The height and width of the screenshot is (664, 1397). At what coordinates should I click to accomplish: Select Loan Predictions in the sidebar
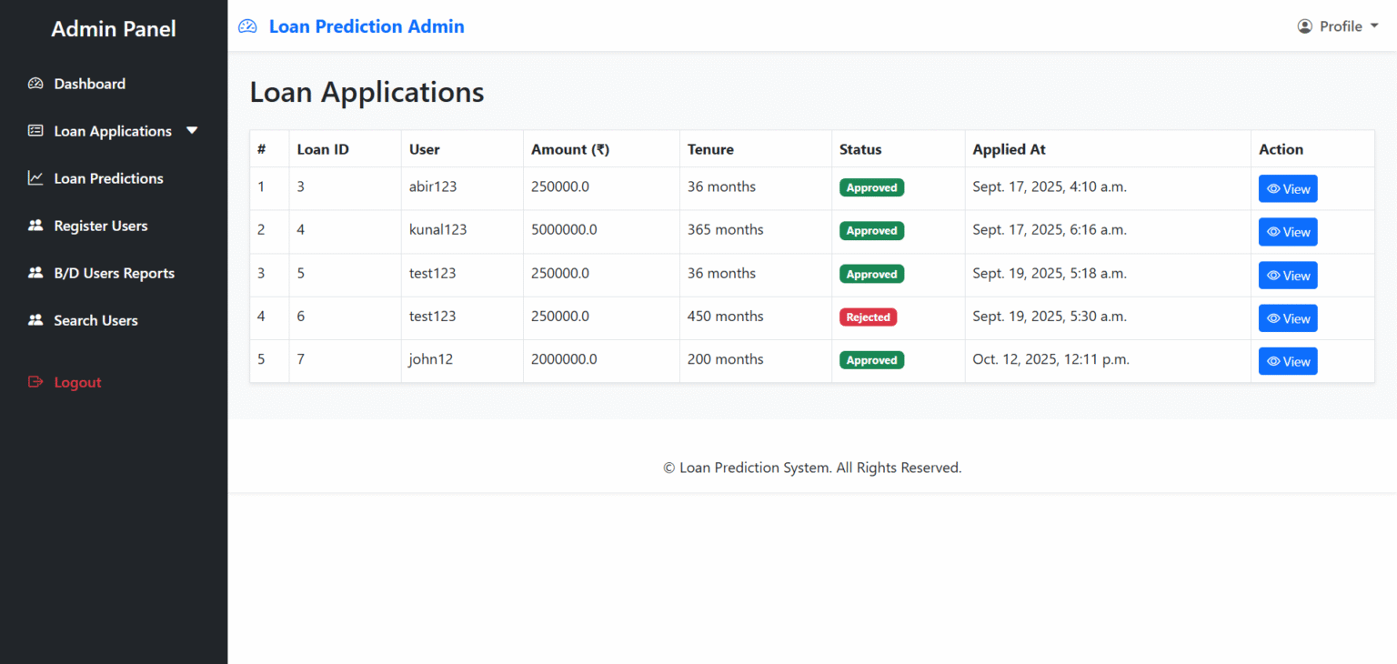[109, 177]
